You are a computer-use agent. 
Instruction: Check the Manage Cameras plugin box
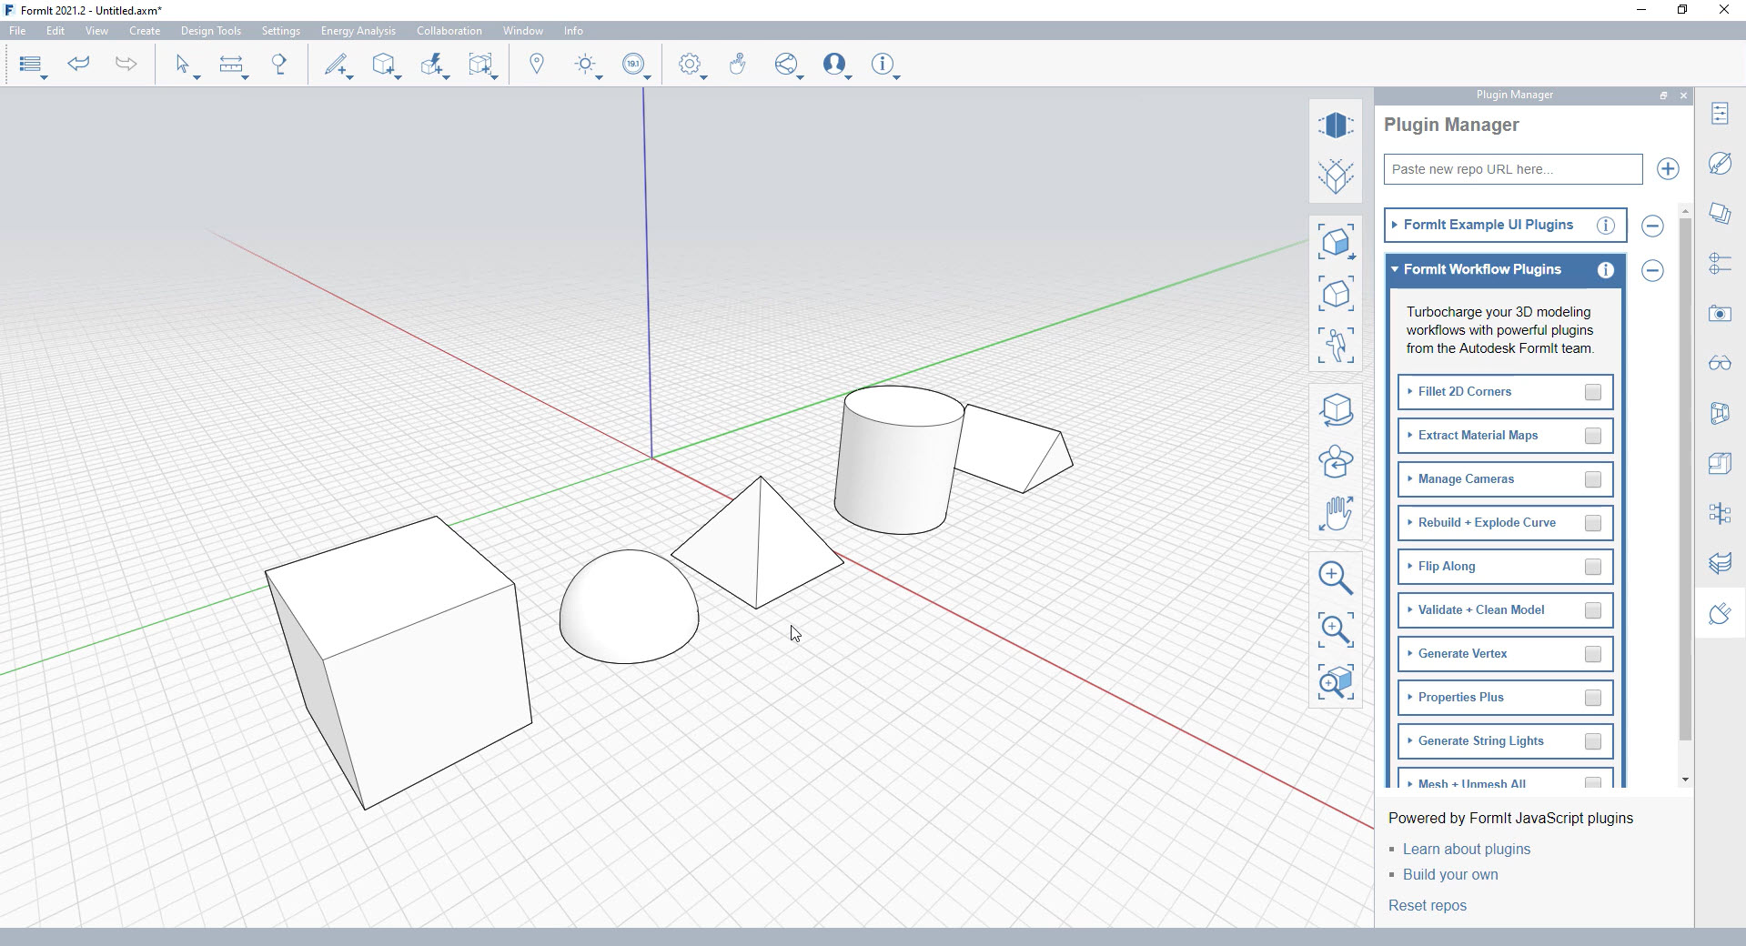(x=1592, y=479)
